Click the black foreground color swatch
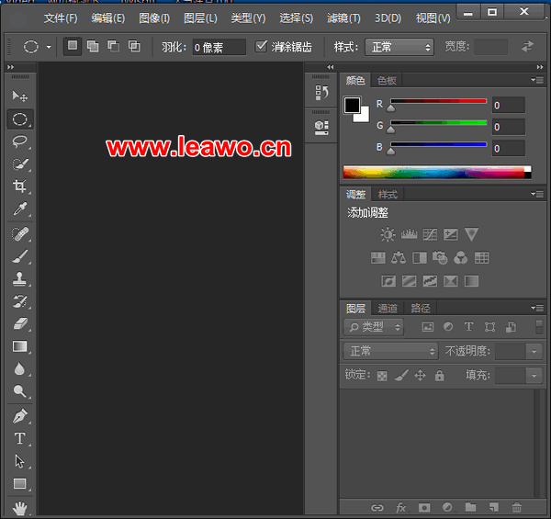Image resolution: width=551 pixels, height=519 pixels. [352, 105]
